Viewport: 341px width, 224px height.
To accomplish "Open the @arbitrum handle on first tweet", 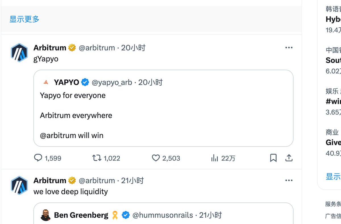I will [97, 48].
